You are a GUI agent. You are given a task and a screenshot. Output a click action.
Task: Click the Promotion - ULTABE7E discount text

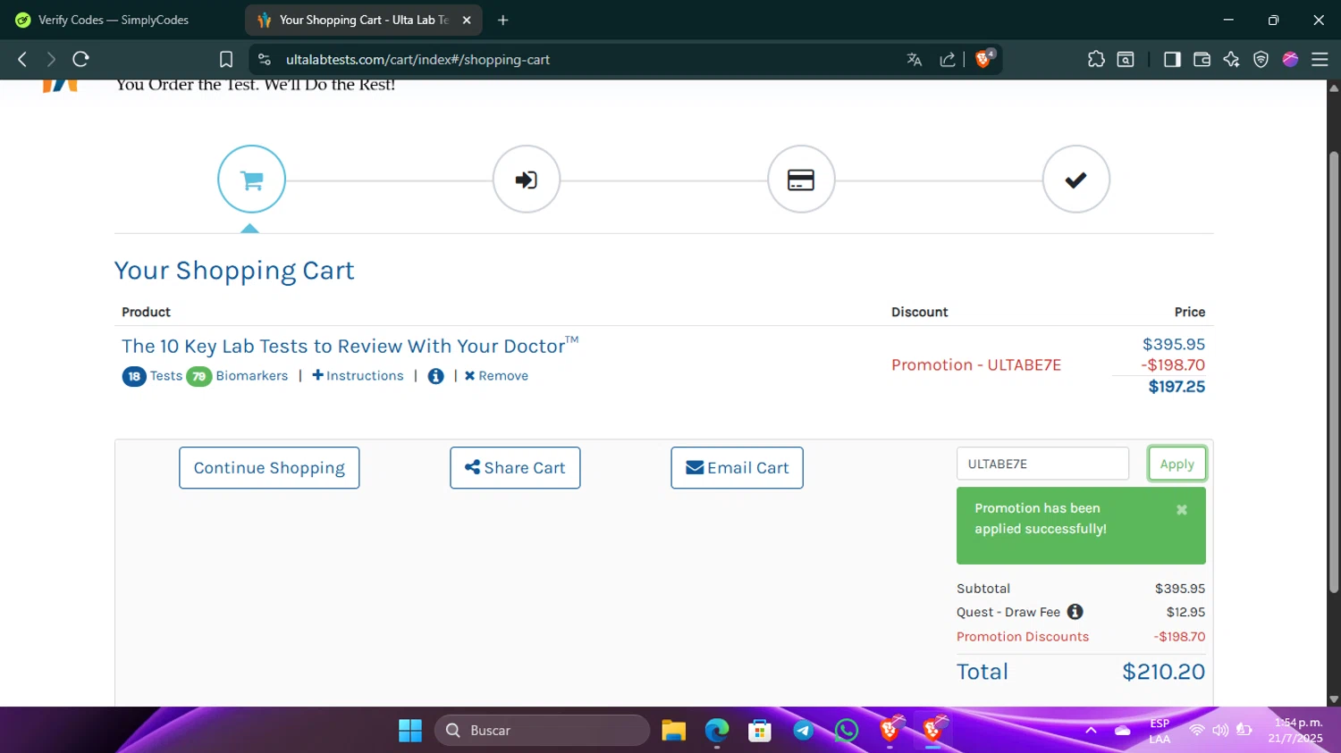pyautogui.click(x=976, y=364)
